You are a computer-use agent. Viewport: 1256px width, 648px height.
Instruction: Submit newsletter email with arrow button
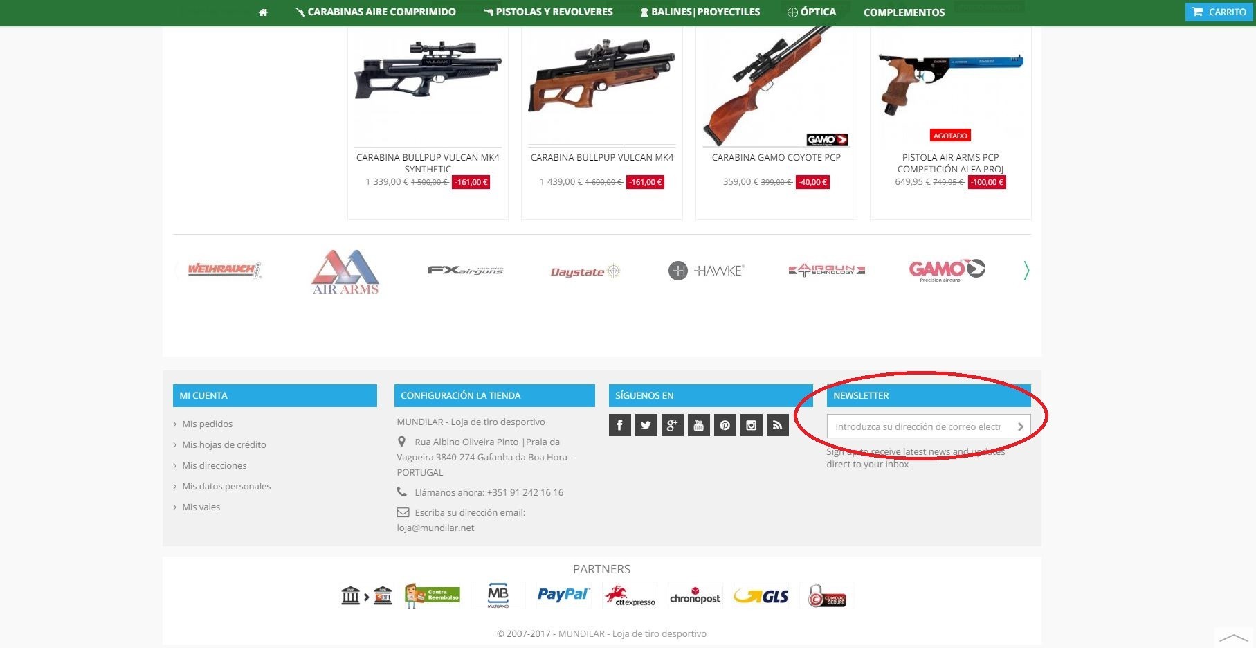tap(1020, 426)
